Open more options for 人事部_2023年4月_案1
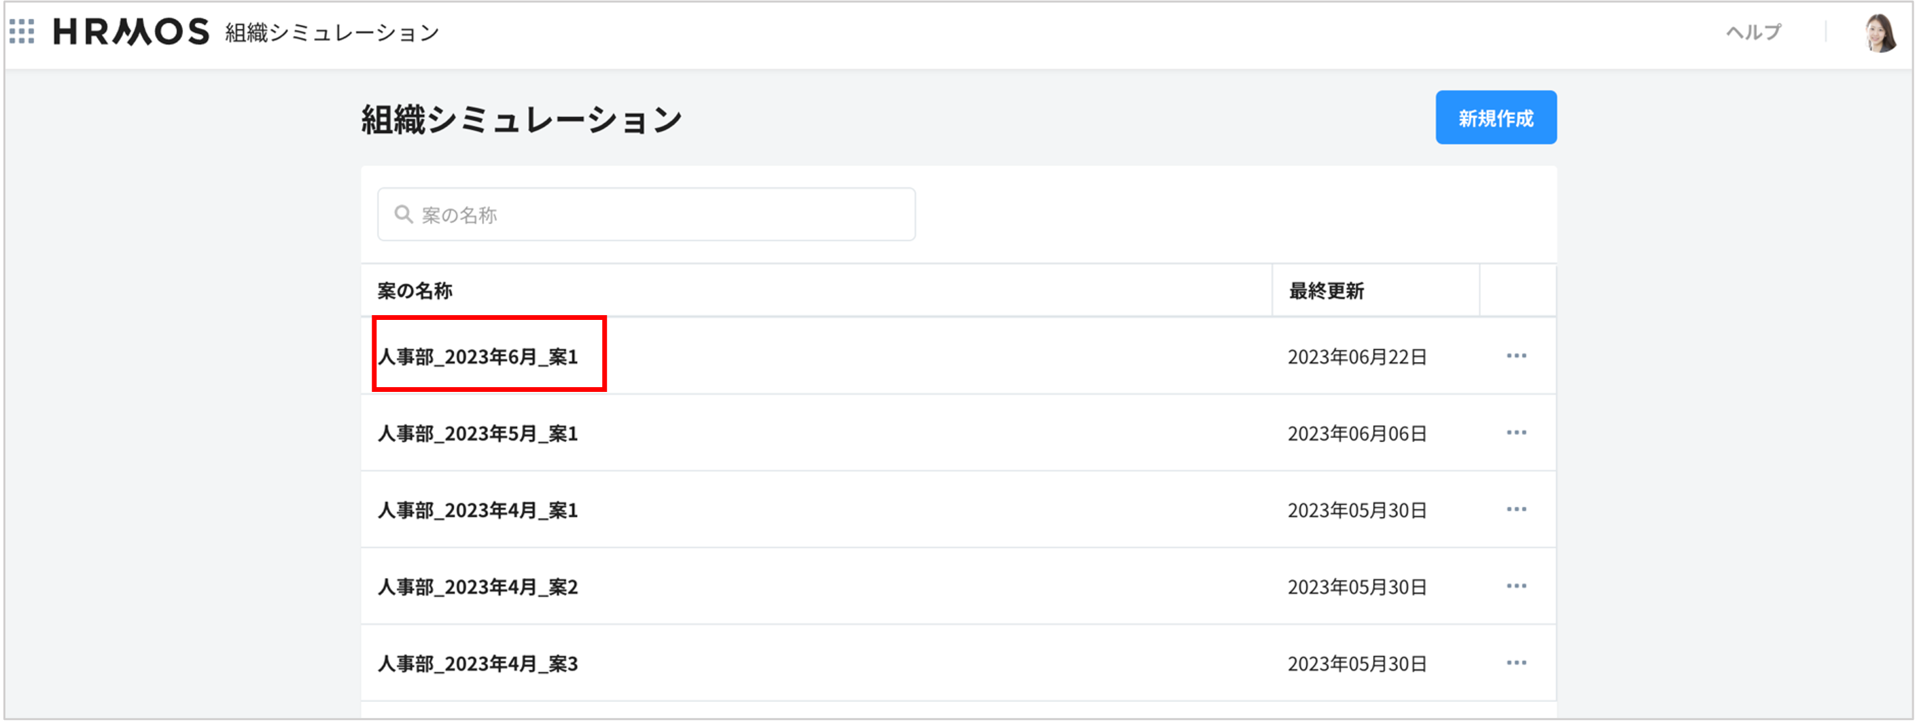1915x722 pixels. tap(1516, 509)
